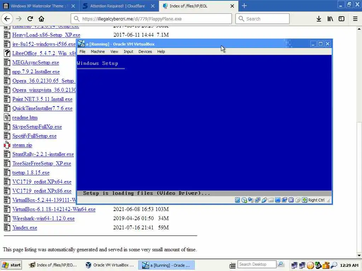The image size is (362, 271).
Task: Click the optical disk indicator in VirtualBox status bar
Action: pyautogui.click(x=244, y=200)
